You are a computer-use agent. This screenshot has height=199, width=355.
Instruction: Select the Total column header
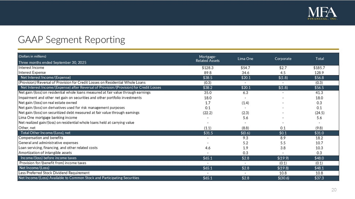pos(319,59)
